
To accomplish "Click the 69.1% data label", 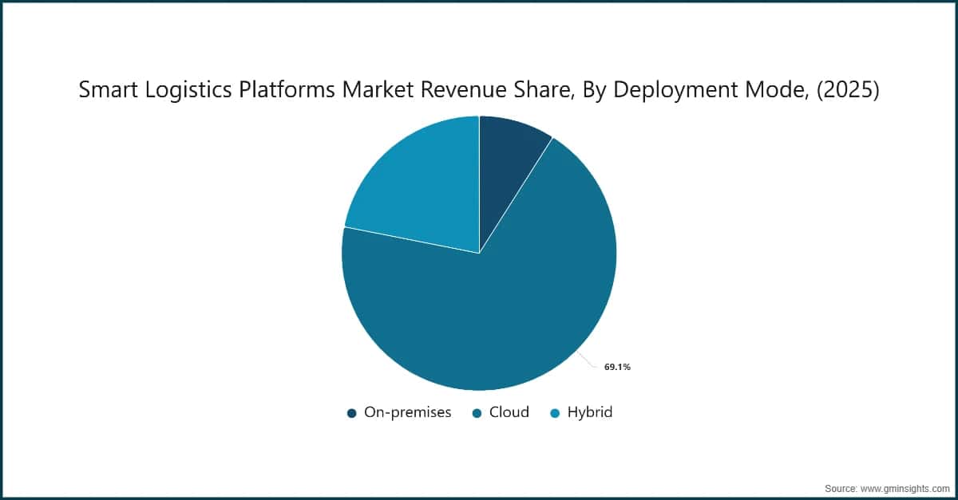I will [x=618, y=368].
